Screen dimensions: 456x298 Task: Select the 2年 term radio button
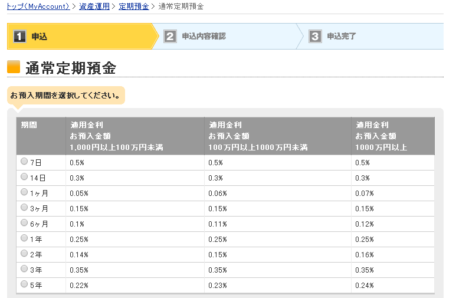pyautogui.click(x=24, y=254)
